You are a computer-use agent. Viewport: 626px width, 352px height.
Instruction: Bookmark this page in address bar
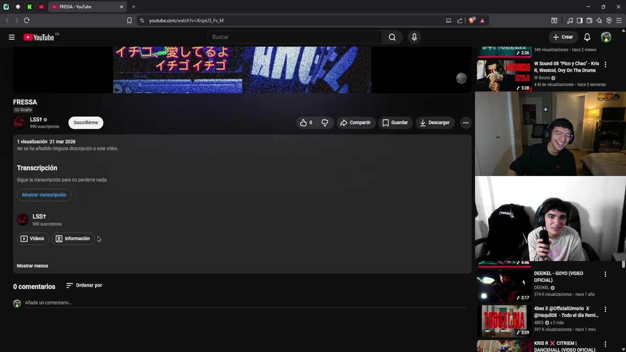(x=129, y=21)
